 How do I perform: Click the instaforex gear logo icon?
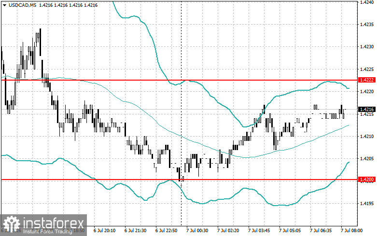click(11, 224)
